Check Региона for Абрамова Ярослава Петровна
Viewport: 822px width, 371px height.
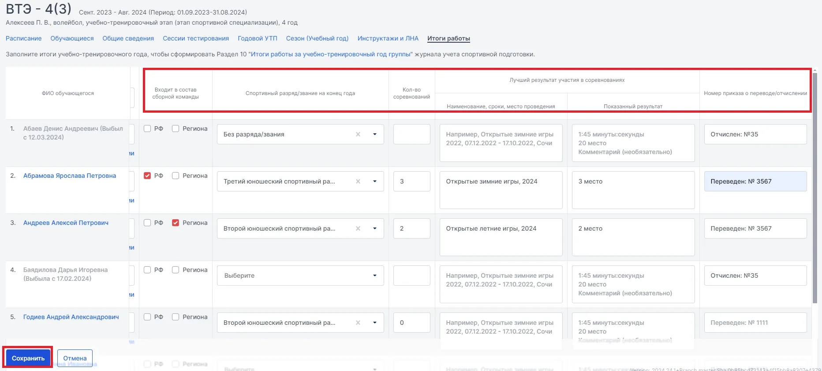(176, 176)
